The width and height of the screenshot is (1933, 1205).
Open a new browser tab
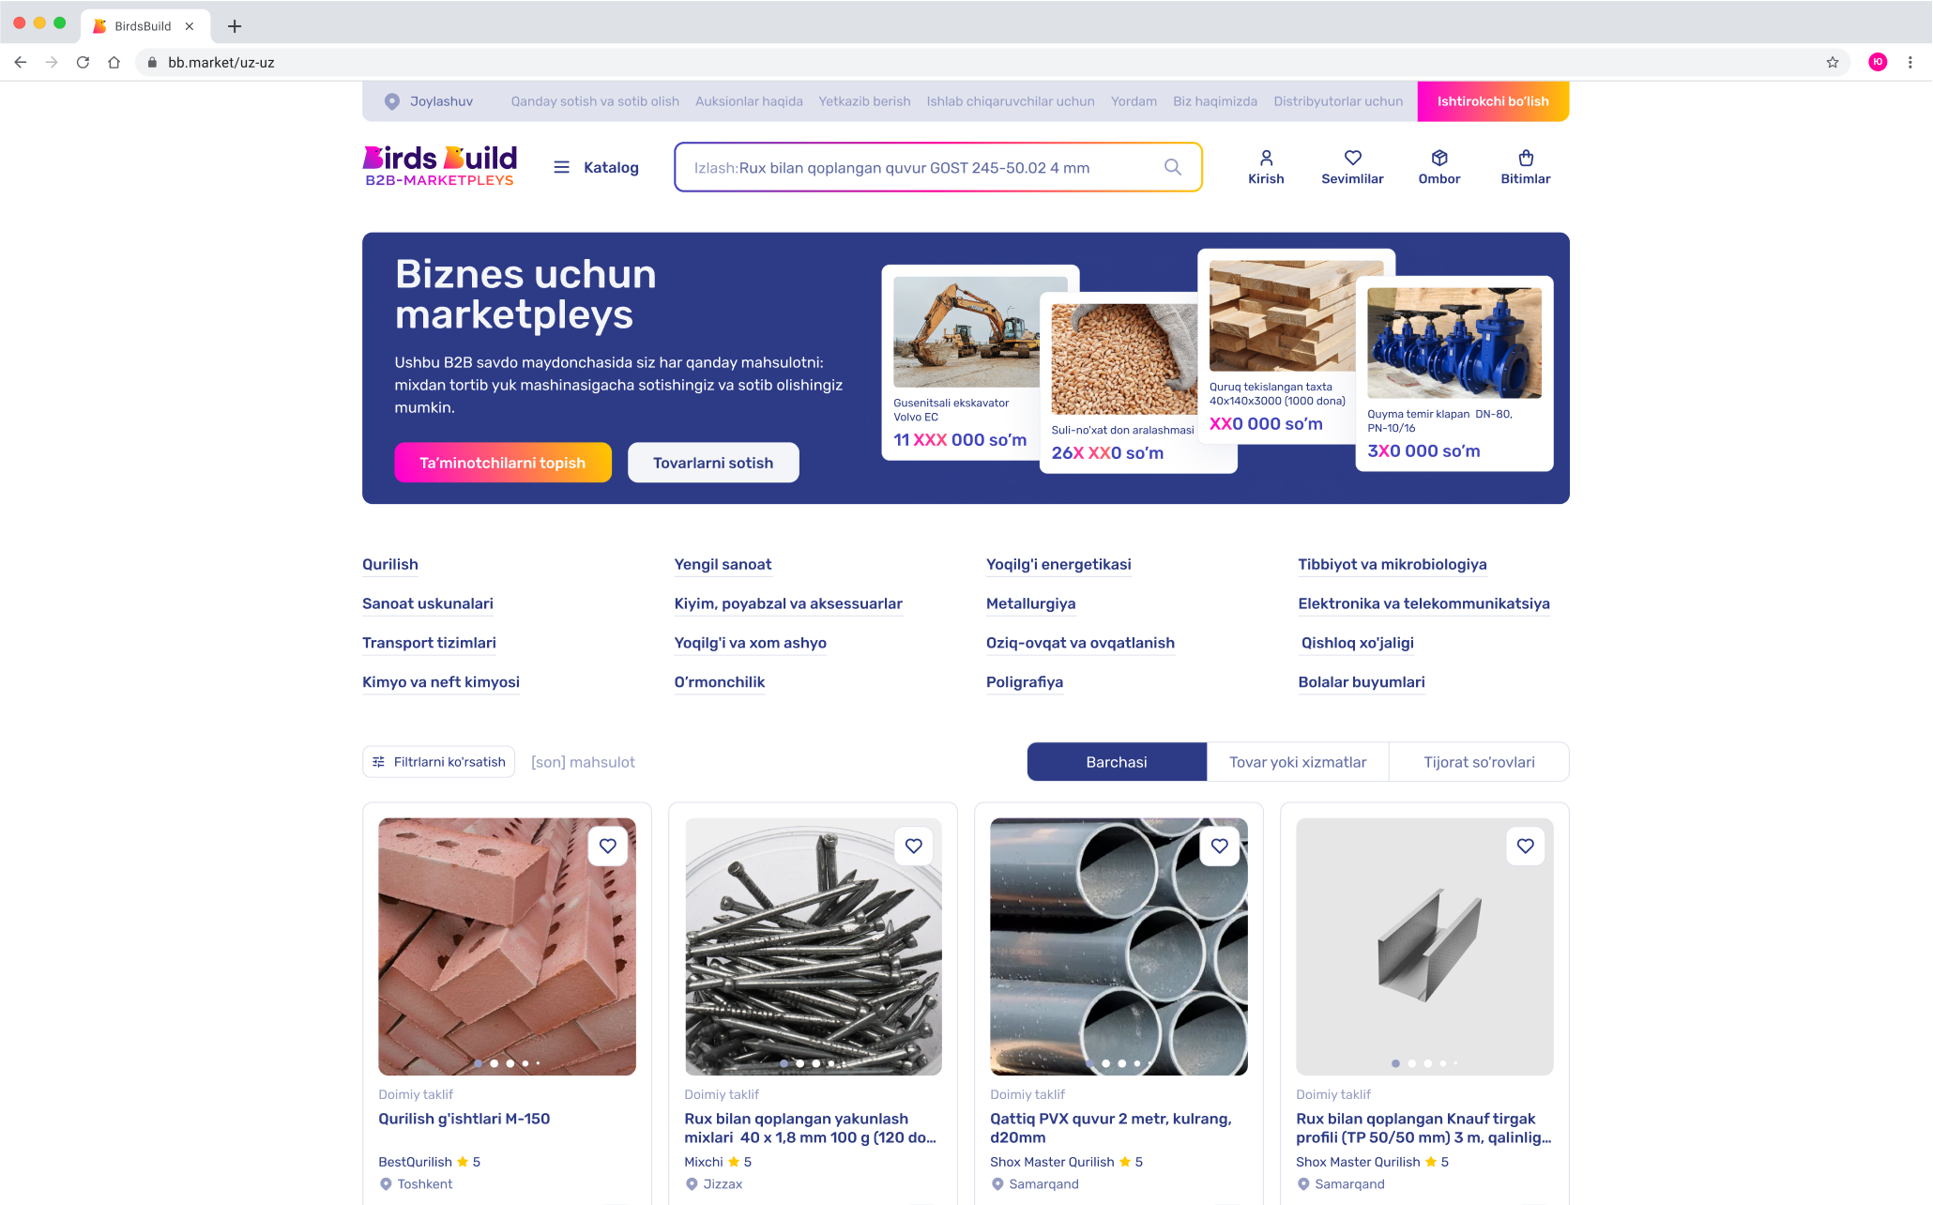[235, 26]
